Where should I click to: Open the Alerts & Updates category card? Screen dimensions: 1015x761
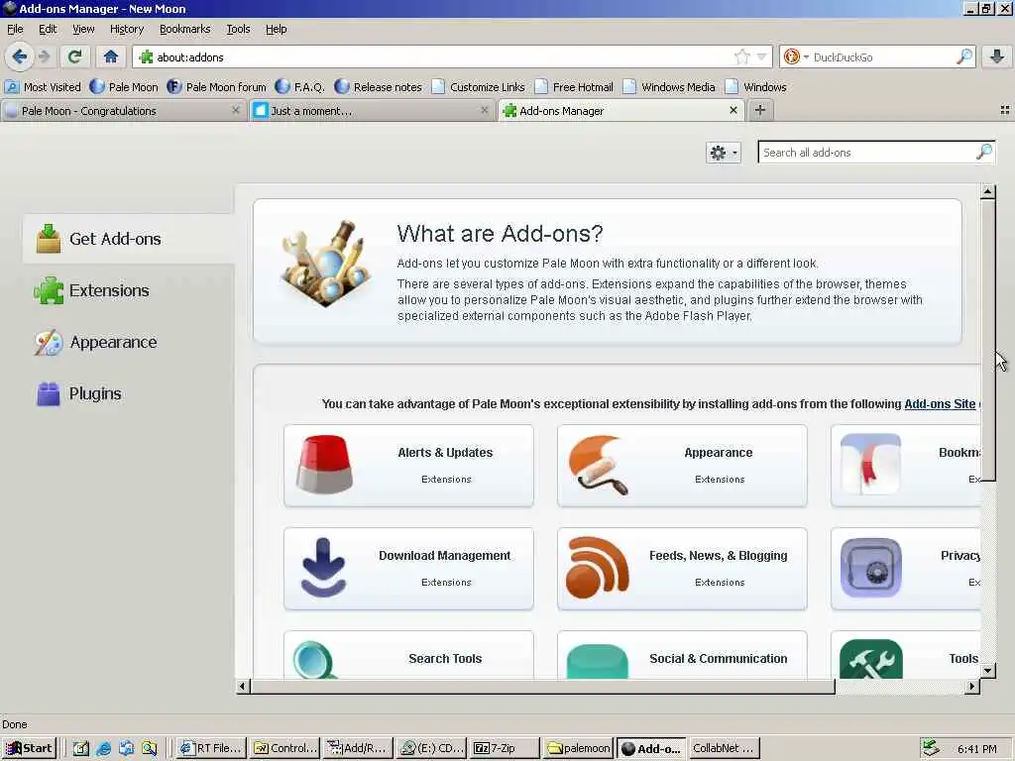(408, 466)
